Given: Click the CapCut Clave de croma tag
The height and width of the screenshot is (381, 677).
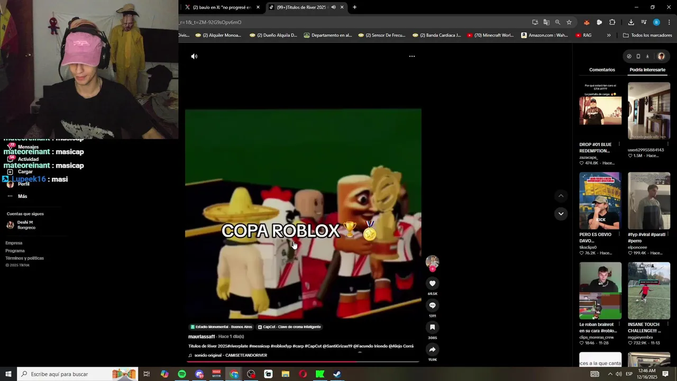Looking at the screenshot, I should pyautogui.click(x=289, y=327).
